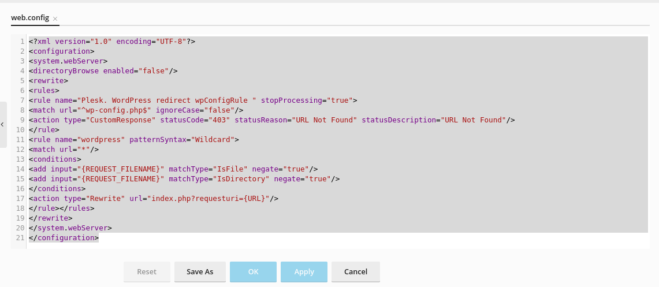Click the Reset button

[x=147, y=271]
